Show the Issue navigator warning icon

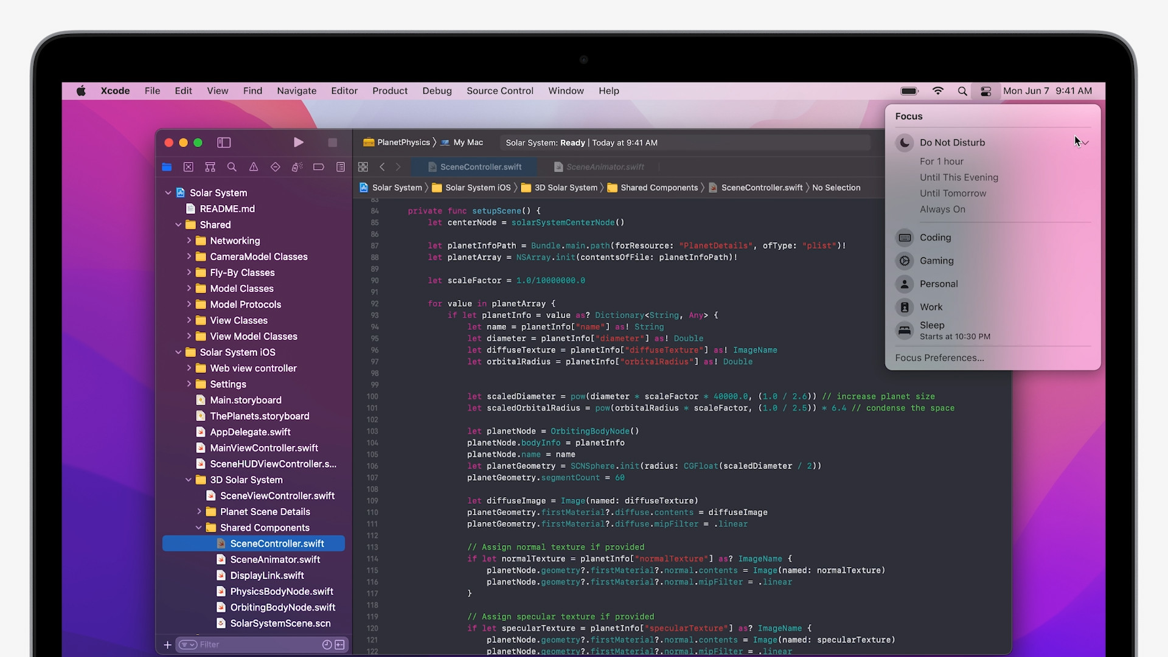254,167
